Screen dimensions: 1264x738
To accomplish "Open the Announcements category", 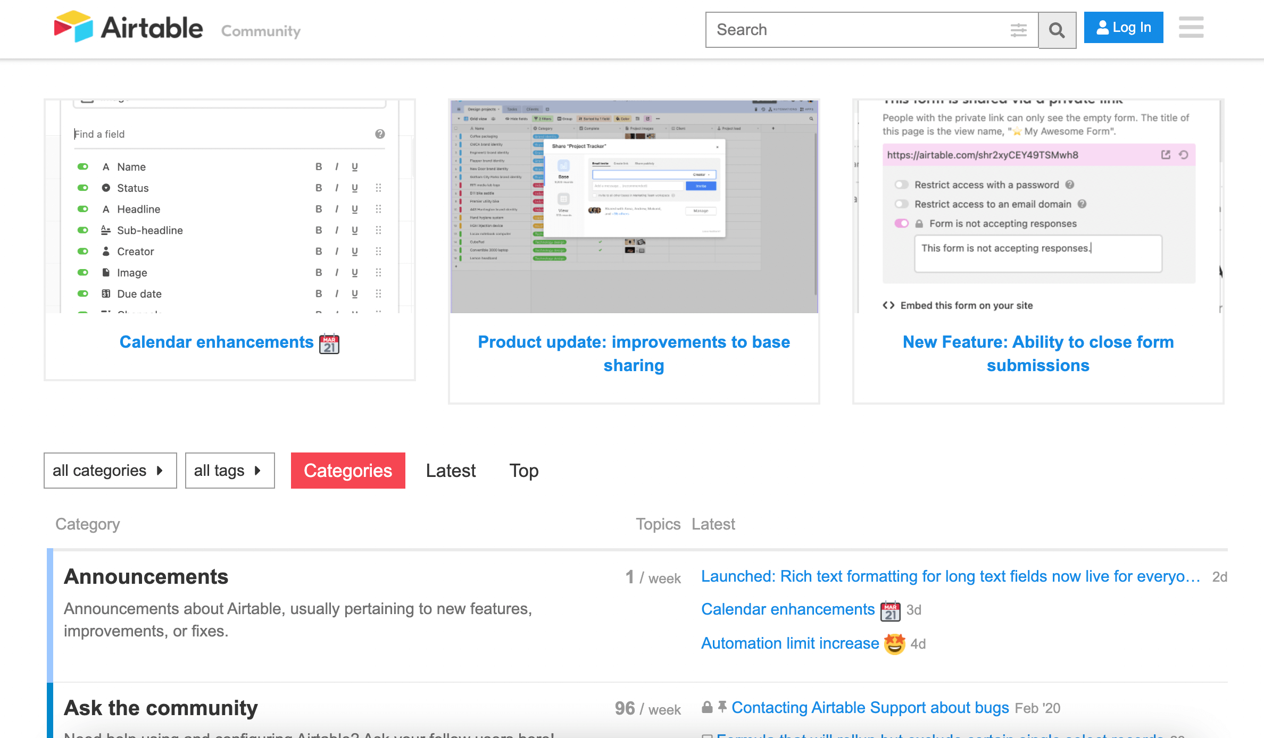I will tap(146, 577).
